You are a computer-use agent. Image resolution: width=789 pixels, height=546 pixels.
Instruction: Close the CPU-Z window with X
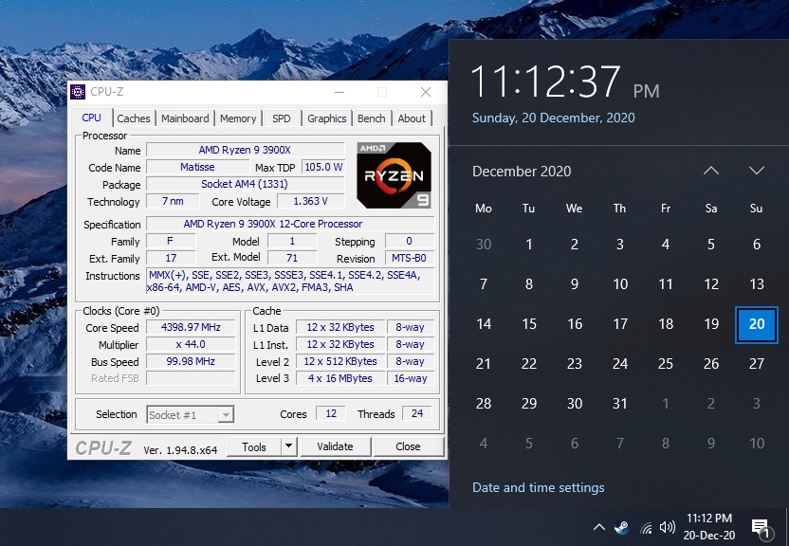point(426,92)
